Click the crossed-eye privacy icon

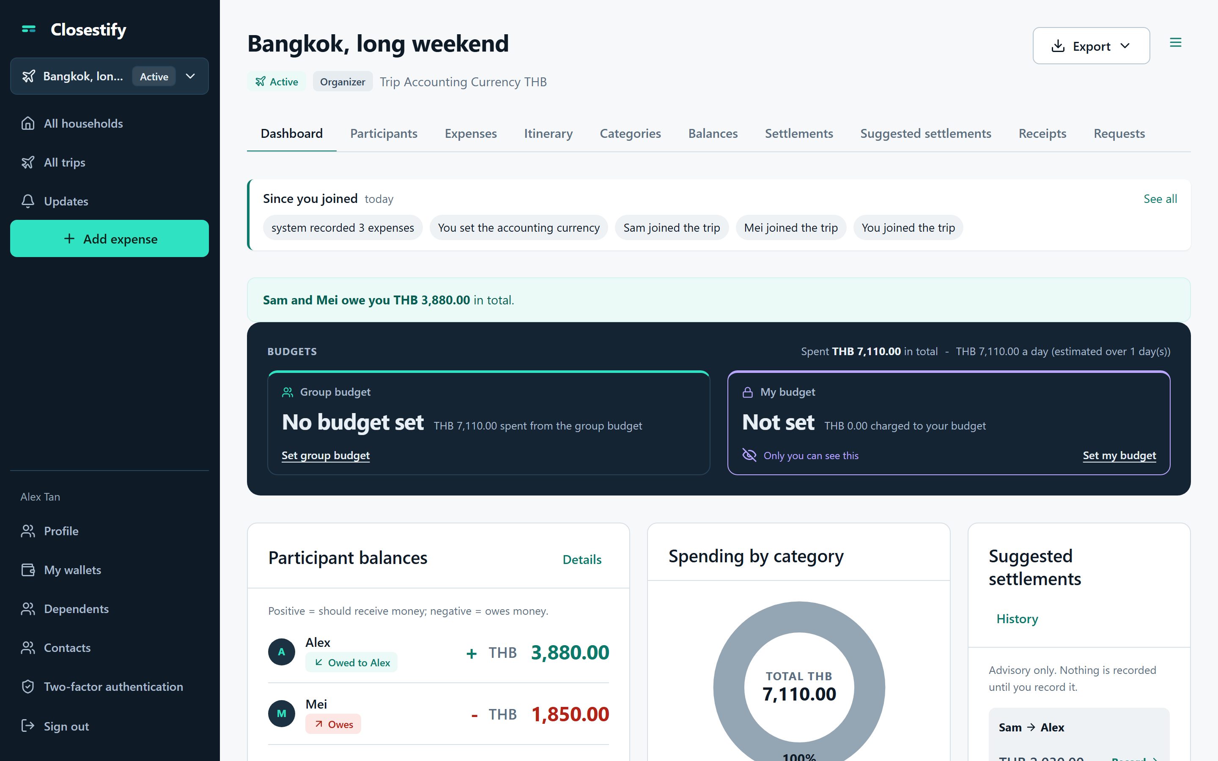coord(749,455)
